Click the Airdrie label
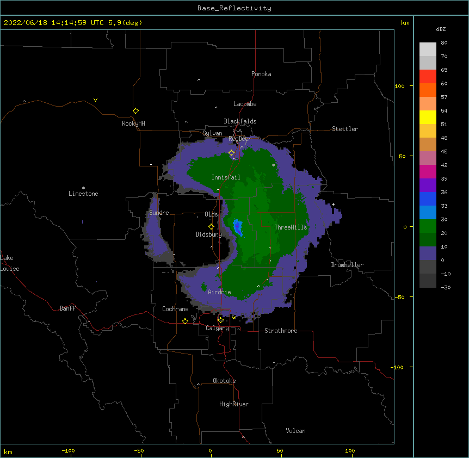Screen dimensions: 469x458 tap(219, 292)
